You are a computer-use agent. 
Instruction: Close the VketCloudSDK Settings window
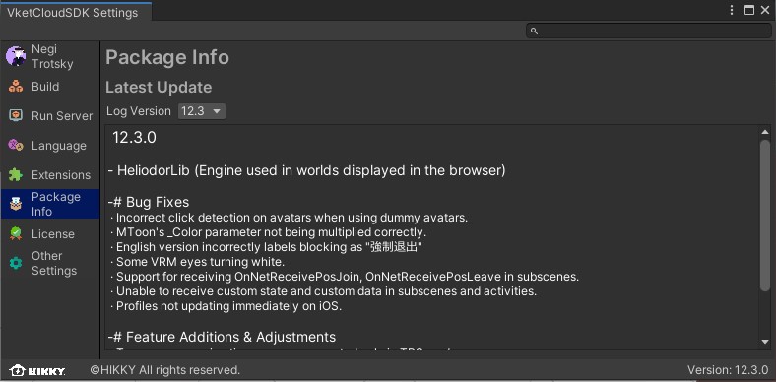pyautogui.click(x=765, y=10)
